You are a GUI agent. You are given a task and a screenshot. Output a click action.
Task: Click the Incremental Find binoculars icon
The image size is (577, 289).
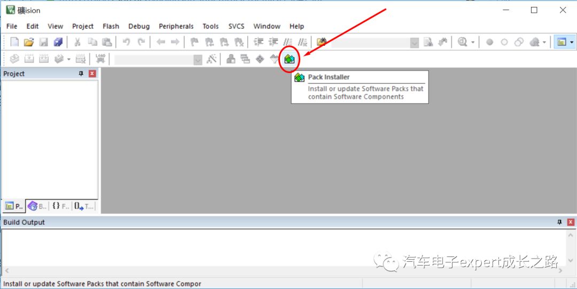pos(443,42)
